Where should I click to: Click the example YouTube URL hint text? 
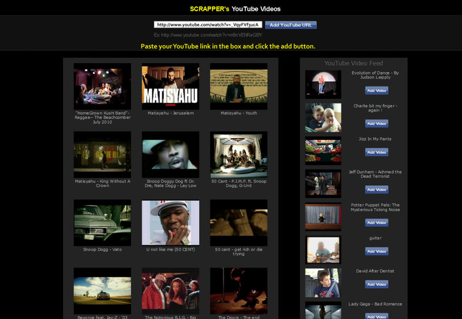pyautogui.click(x=208, y=35)
